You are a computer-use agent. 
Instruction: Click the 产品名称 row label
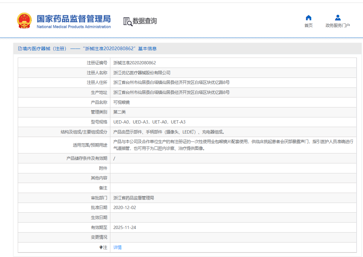pyautogui.click(x=99, y=102)
